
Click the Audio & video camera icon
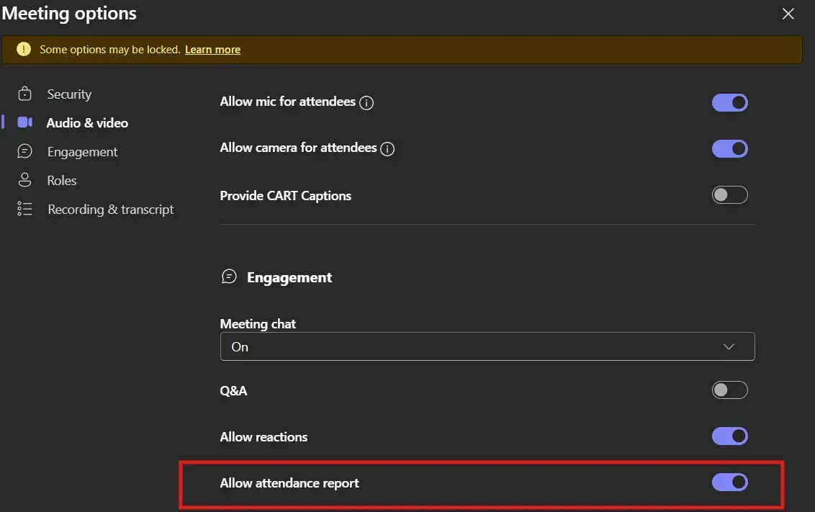tap(25, 122)
